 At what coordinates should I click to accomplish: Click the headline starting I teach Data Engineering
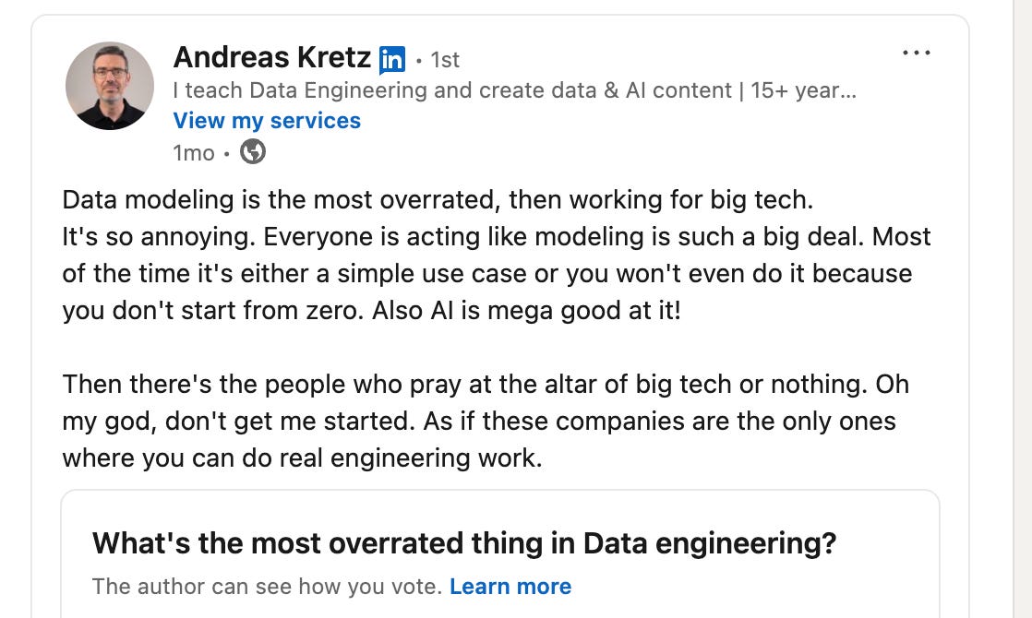tap(515, 90)
